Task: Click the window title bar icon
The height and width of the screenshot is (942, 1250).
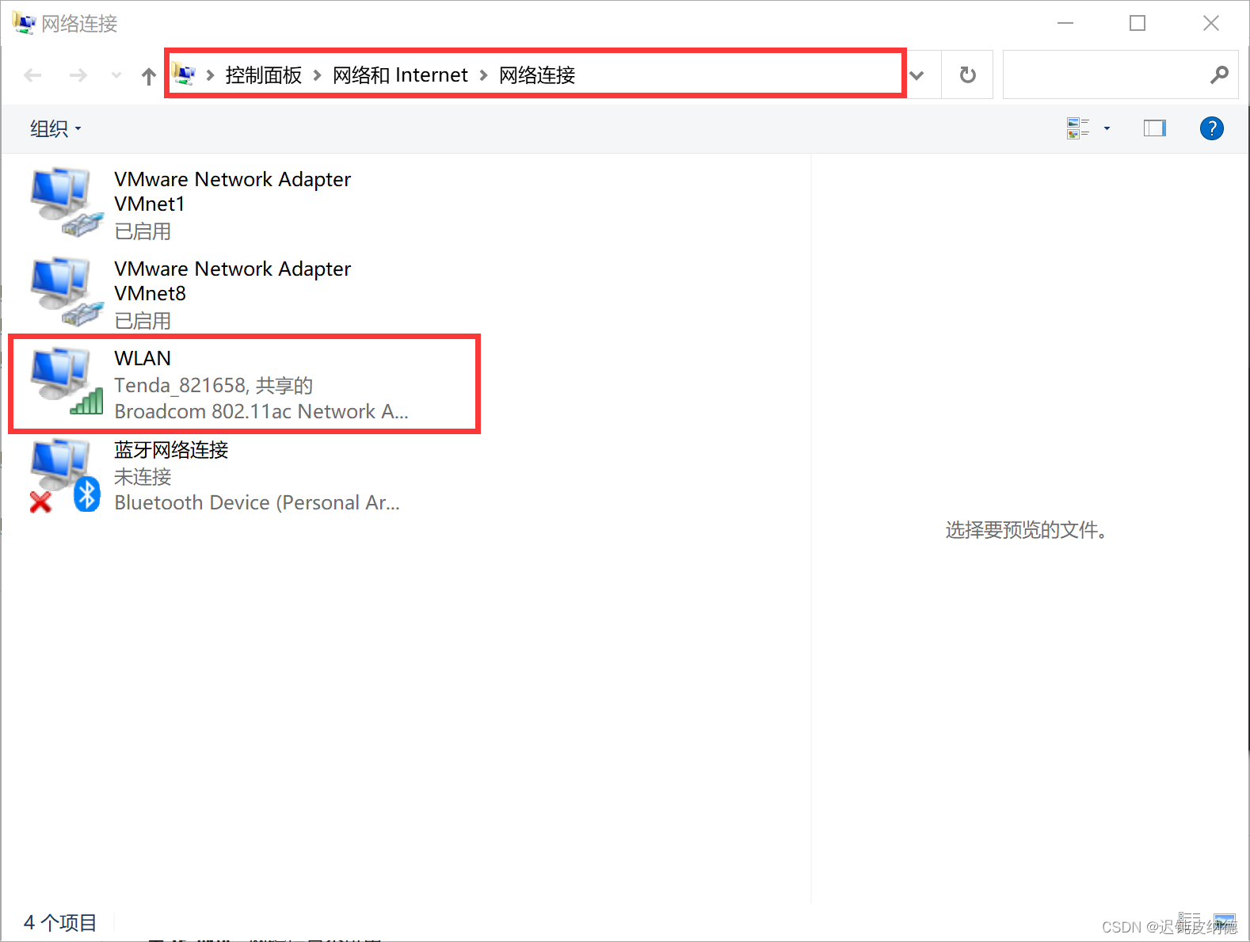Action: pos(24,23)
